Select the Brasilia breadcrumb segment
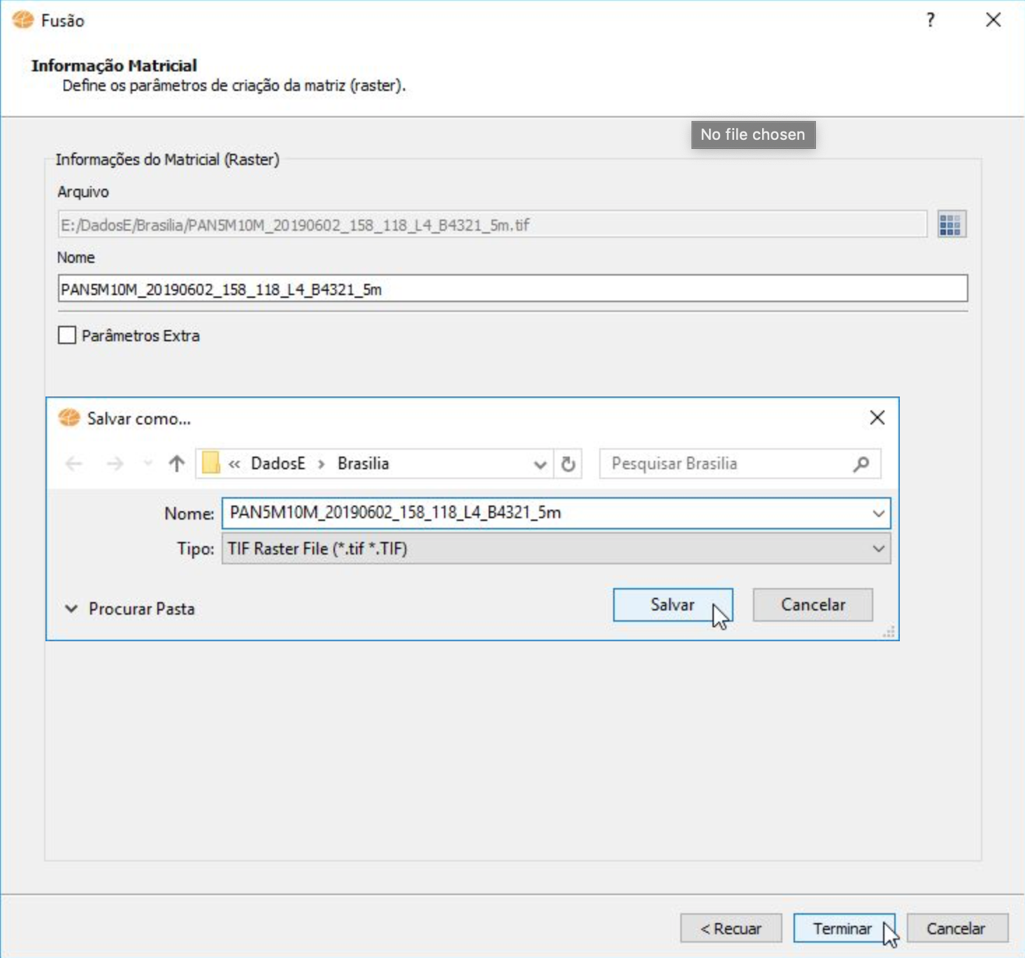This screenshot has width=1025, height=958. (x=363, y=464)
